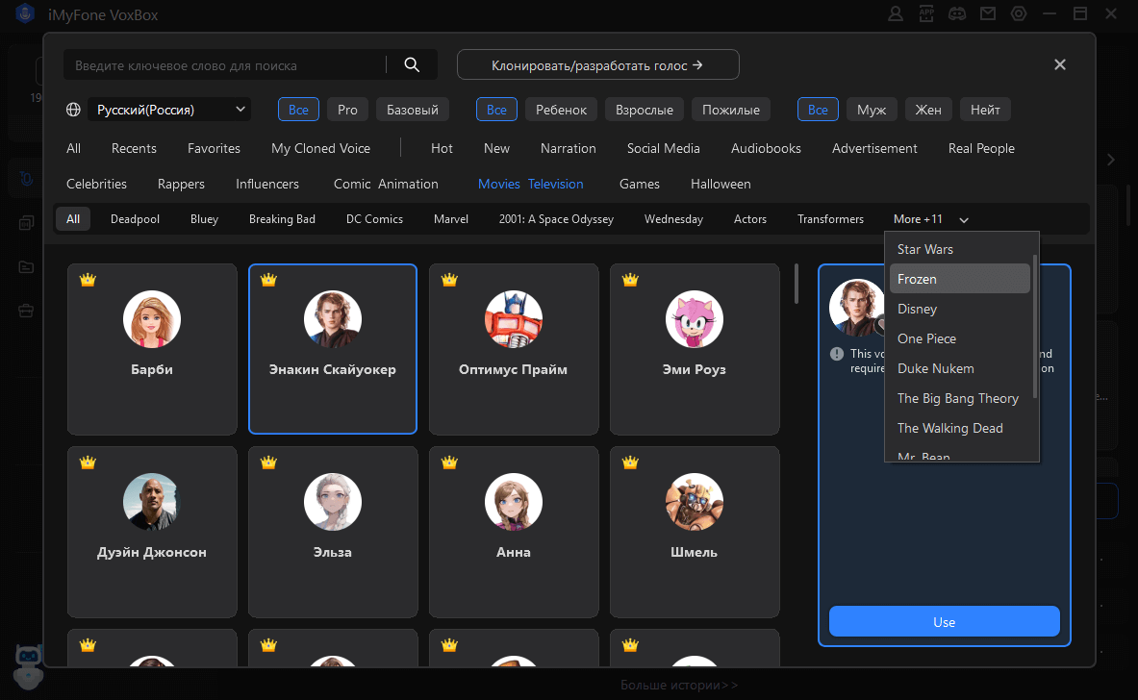This screenshot has height=700, width=1138.
Task: Open the APP cart icon in title bar
Action: tap(926, 13)
